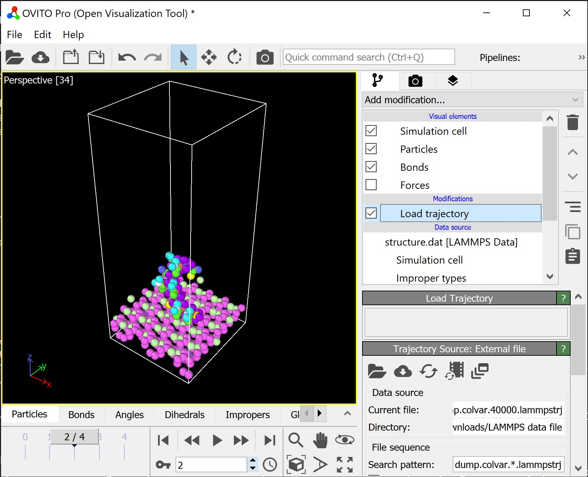Click the Render active viewport camera icon

point(265,58)
